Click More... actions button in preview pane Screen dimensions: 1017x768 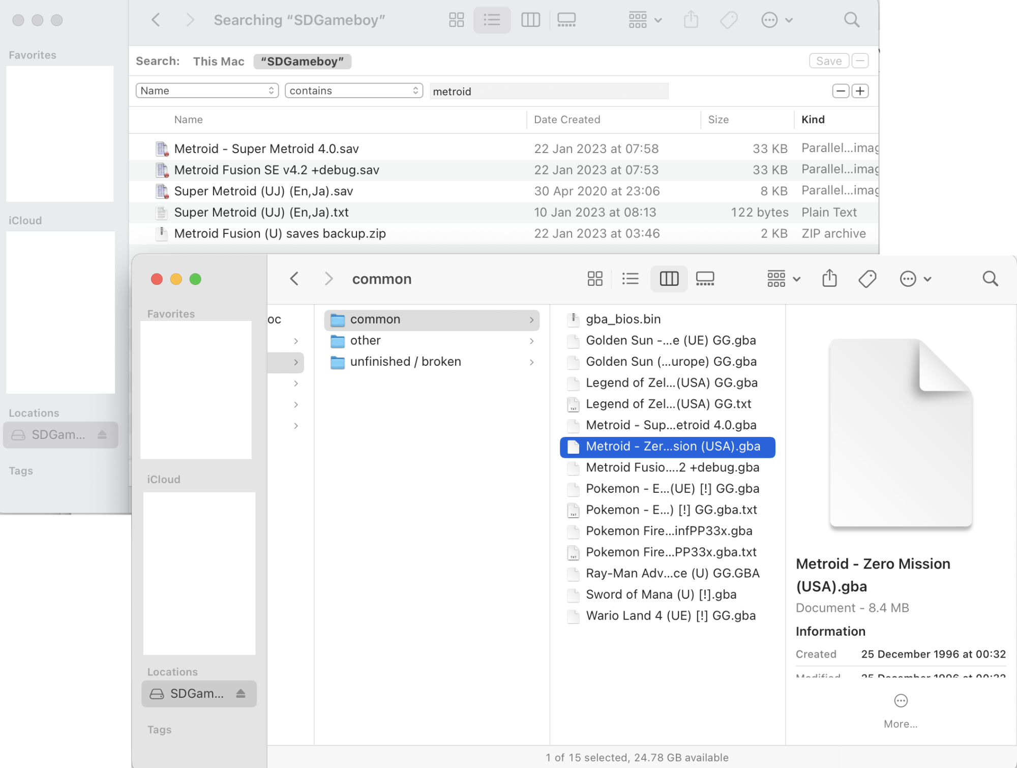[901, 711]
